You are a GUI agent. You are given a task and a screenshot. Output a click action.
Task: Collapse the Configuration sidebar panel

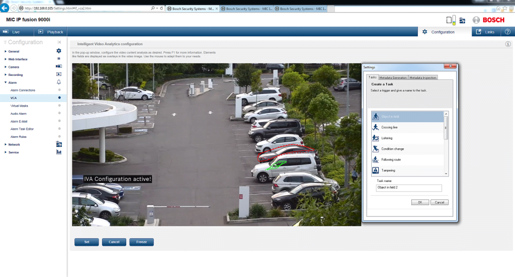click(x=59, y=42)
